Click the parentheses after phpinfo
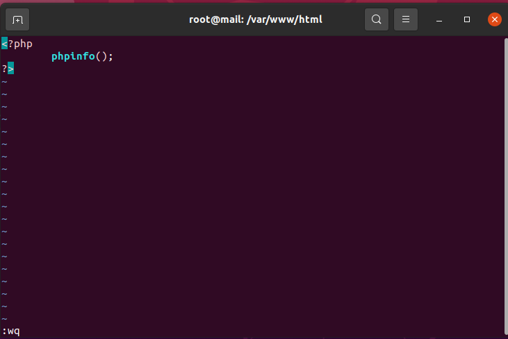The height and width of the screenshot is (339, 508). (x=101, y=56)
